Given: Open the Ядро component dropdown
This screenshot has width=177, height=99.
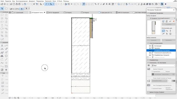Looking at the screenshot, I should coord(163,65).
